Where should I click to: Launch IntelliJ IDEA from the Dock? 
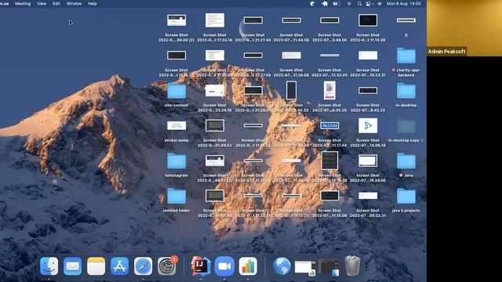pos(201,266)
